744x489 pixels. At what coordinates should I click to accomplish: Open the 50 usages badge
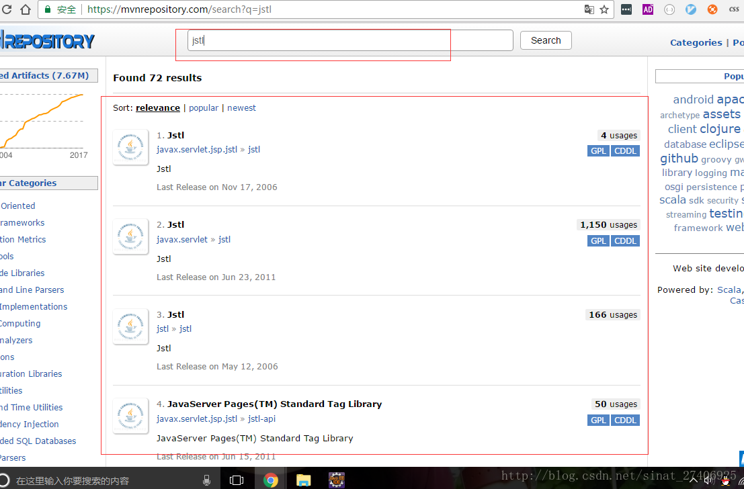[616, 404]
